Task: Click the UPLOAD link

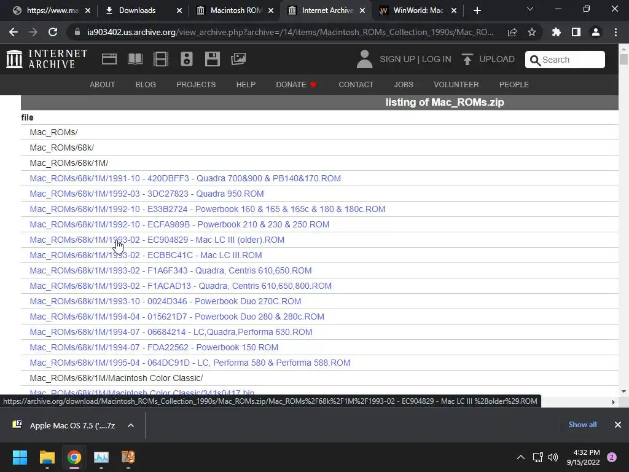Action: (x=497, y=60)
